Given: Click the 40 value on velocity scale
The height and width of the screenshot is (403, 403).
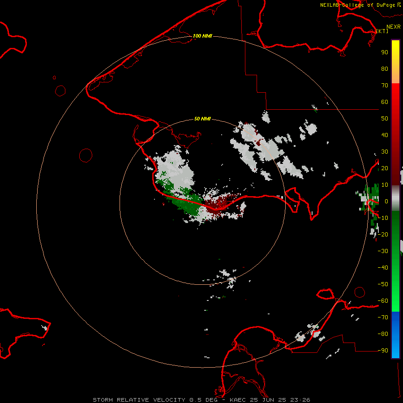Looking at the screenshot, I should click(x=385, y=135).
